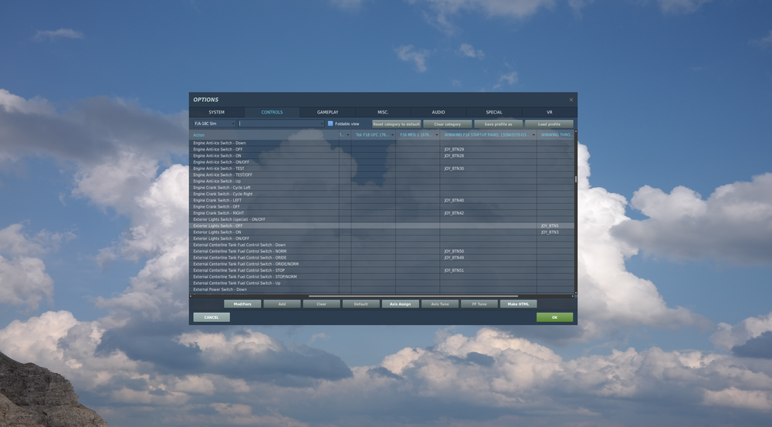Open the AUDIO tab
The width and height of the screenshot is (772, 427).
coord(438,112)
